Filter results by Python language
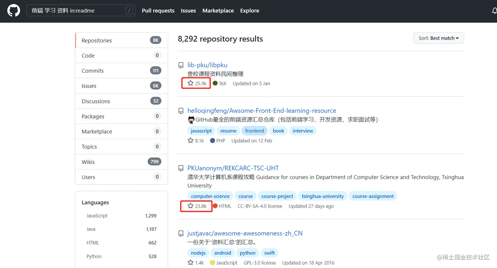Screen dimensions: 497x268 [x=121, y=256]
